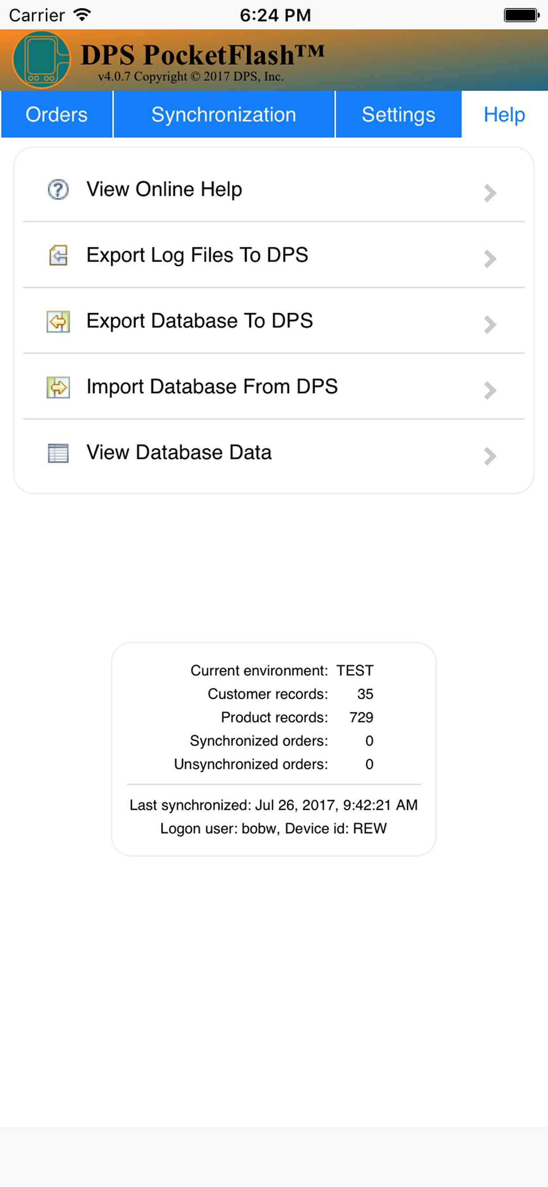Viewport: 548px width, 1187px height.
Task: Expand Export Database To DPS chevron
Action: (490, 325)
